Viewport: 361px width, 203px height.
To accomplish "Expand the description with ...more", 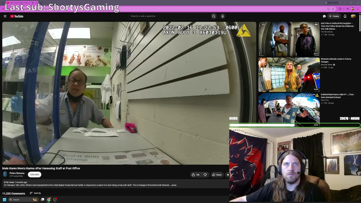I will click(173, 185).
